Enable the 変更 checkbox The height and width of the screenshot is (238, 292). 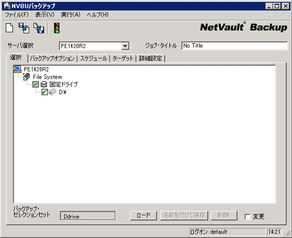[x=247, y=216]
